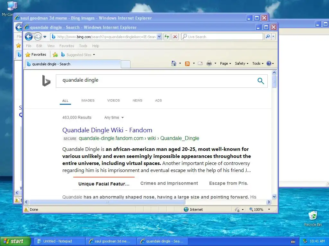Click the Home icon in command bar
Viewport: 329px width, 246px height.
pyautogui.click(x=174, y=63)
